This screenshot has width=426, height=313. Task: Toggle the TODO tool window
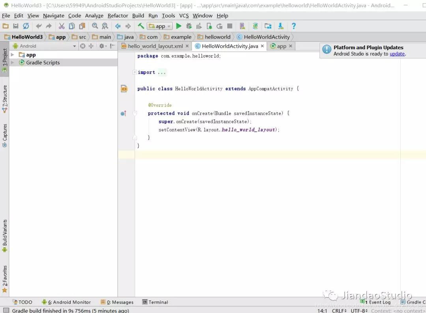pos(22,302)
